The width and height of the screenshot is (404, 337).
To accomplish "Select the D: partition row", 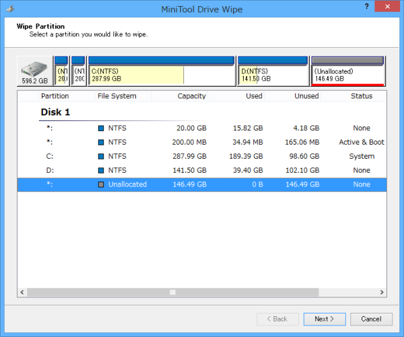I will click(x=202, y=170).
